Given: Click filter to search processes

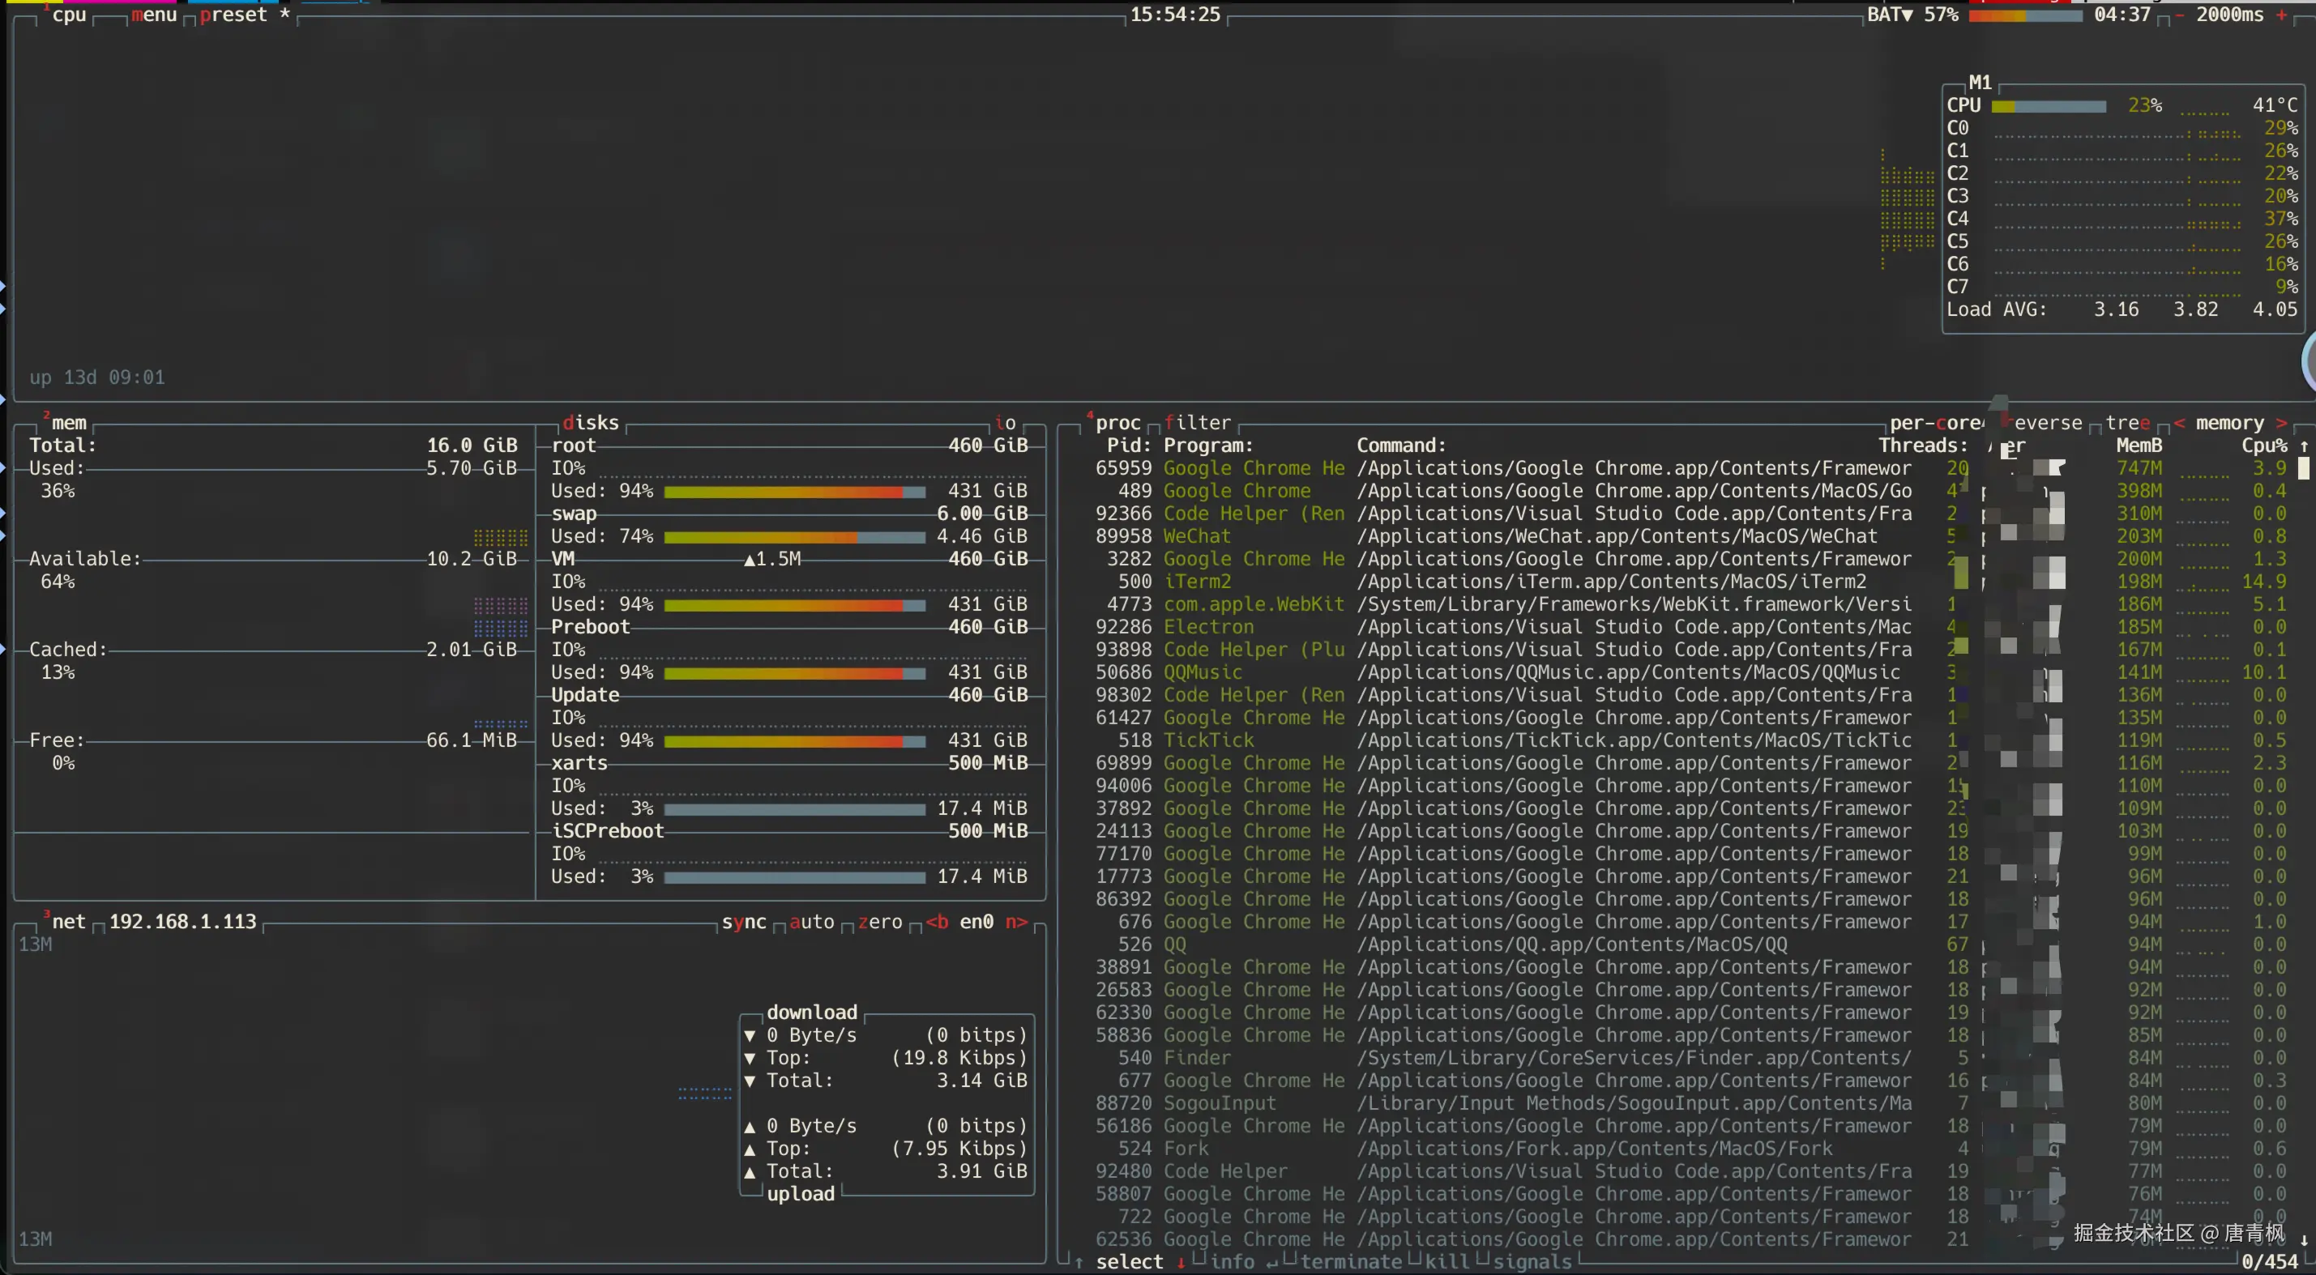Looking at the screenshot, I should coord(1199,422).
